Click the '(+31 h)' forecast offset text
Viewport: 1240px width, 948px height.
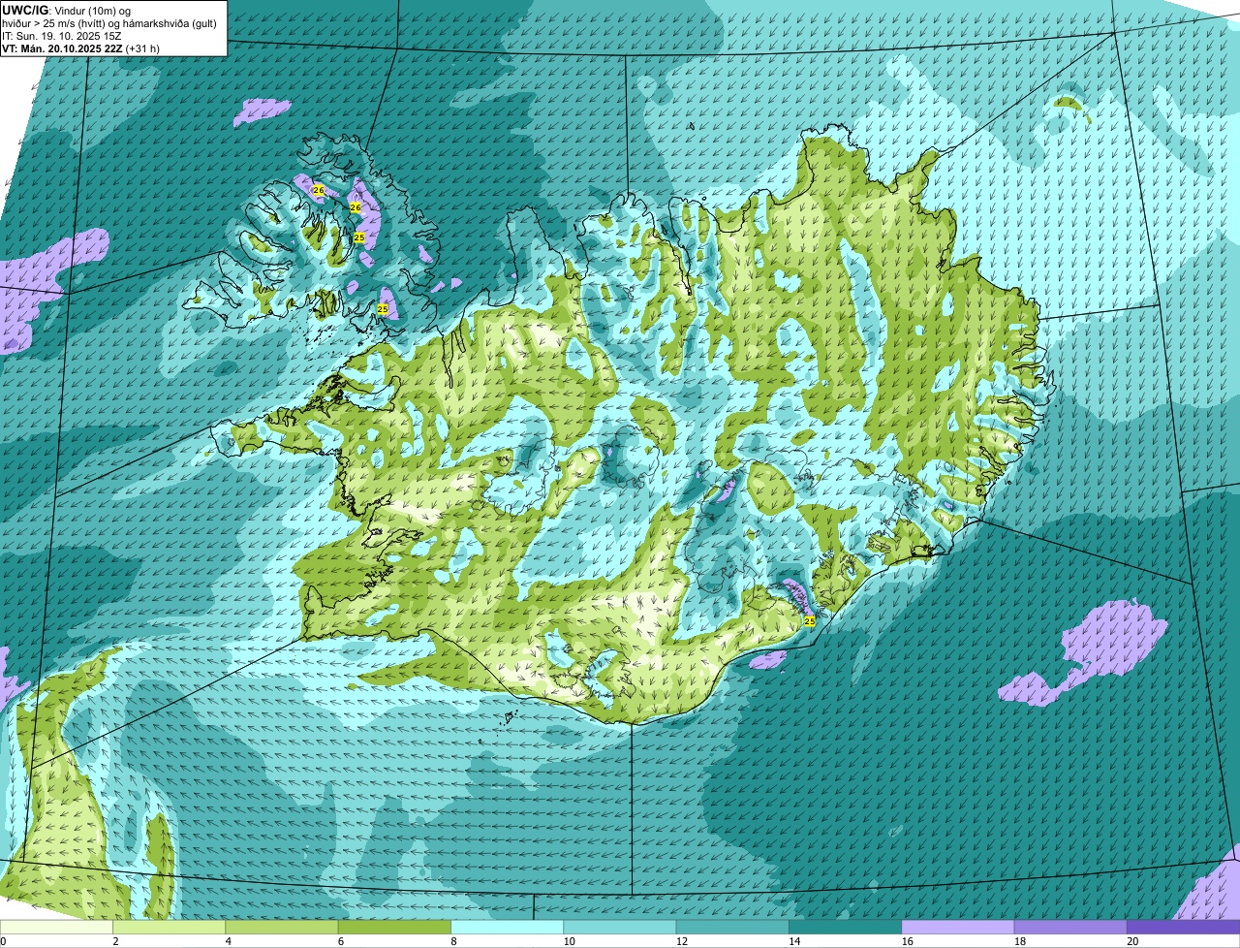point(142,48)
